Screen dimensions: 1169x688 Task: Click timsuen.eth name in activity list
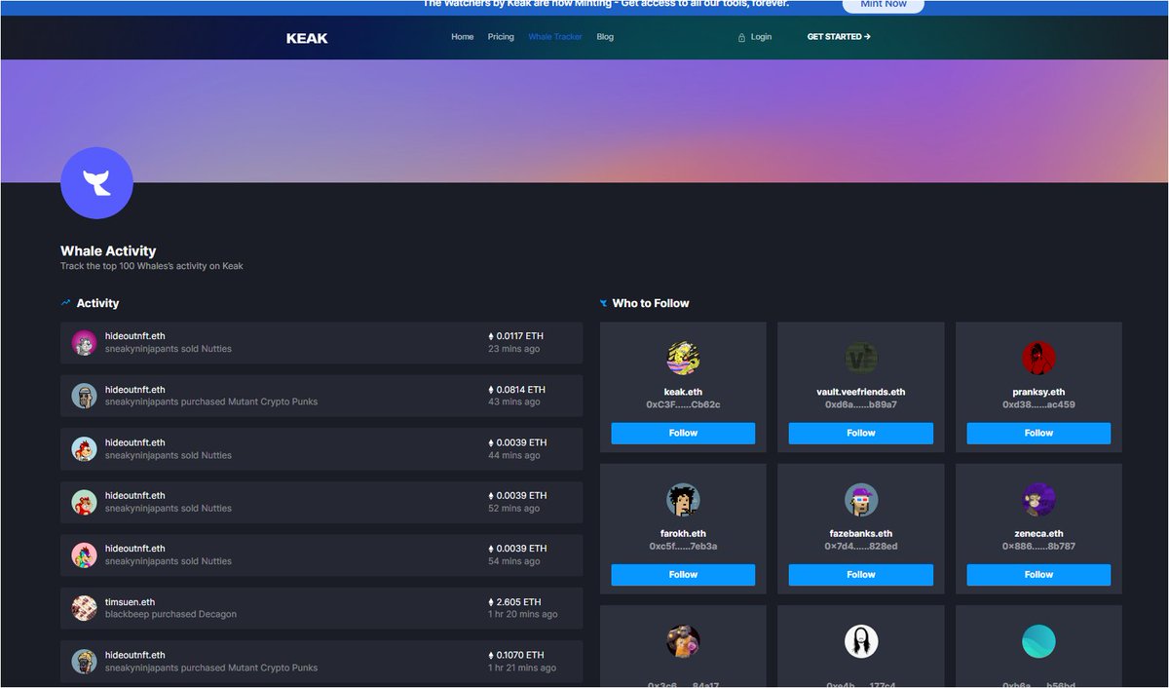point(131,602)
